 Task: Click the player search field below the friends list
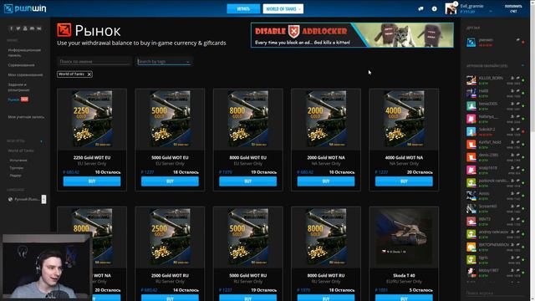(x=495, y=293)
